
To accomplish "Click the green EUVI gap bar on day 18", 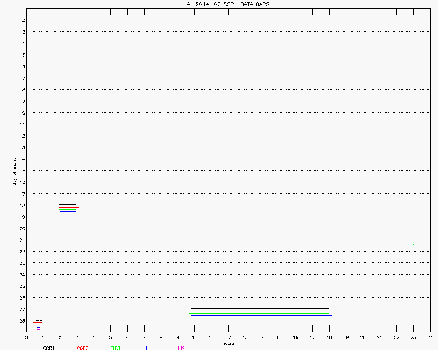I will tap(67, 210).
